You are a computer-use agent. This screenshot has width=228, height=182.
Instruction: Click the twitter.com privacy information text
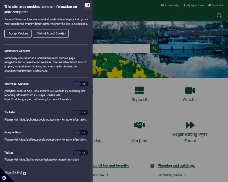click(41, 160)
